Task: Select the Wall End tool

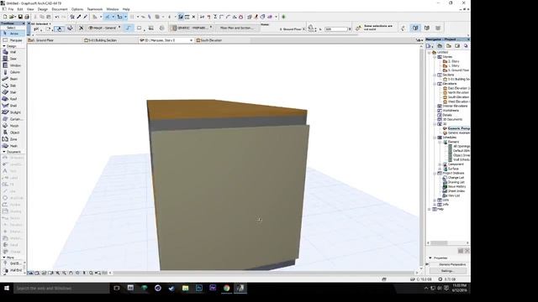Action: point(13,270)
